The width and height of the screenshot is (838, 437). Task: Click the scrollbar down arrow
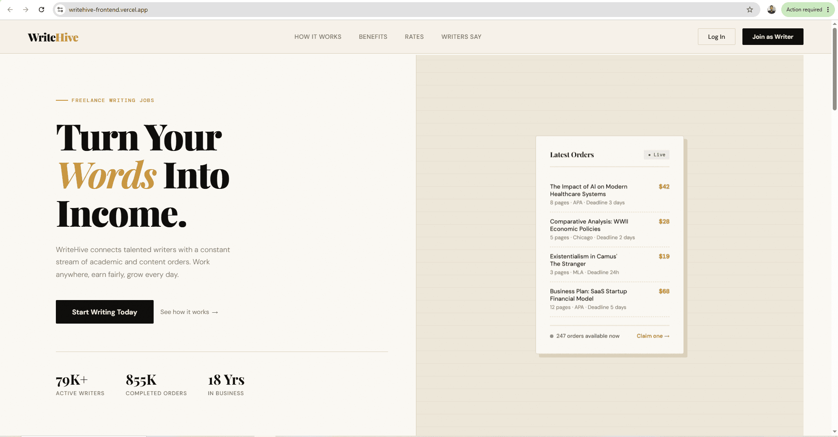pos(835,432)
